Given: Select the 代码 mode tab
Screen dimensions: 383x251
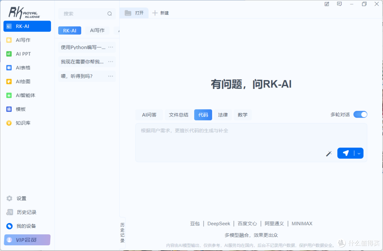Looking at the screenshot, I should pyautogui.click(x=203, y=115).
